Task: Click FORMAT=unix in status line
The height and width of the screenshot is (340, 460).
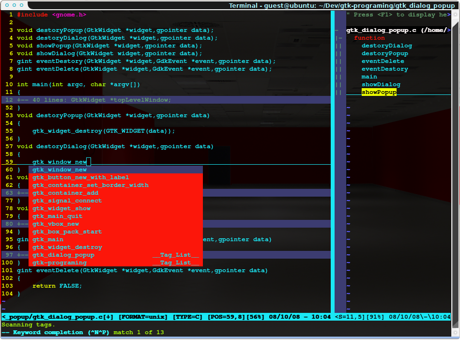Action: point(143,317)
